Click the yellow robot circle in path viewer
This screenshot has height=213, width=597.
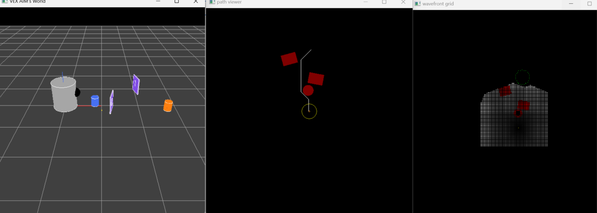309,111
